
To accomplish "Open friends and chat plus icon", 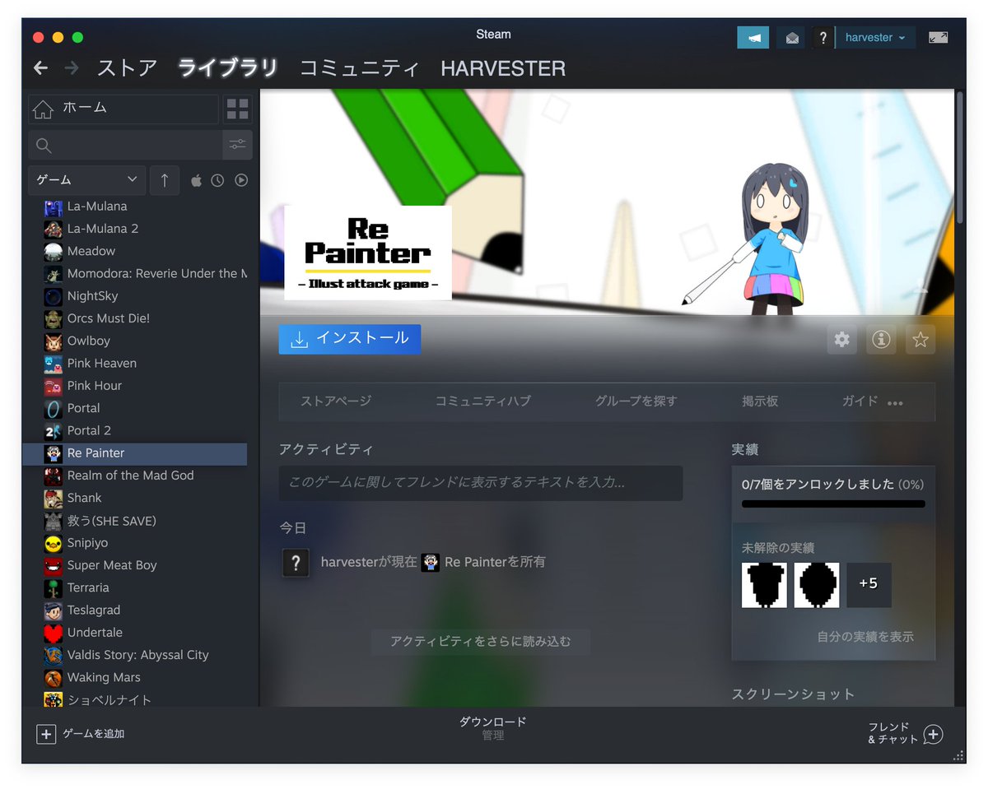I will [x=933, y=734].
